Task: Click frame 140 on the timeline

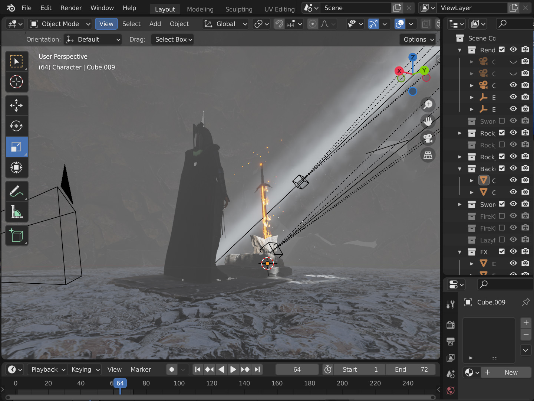Action: point(244,383)
